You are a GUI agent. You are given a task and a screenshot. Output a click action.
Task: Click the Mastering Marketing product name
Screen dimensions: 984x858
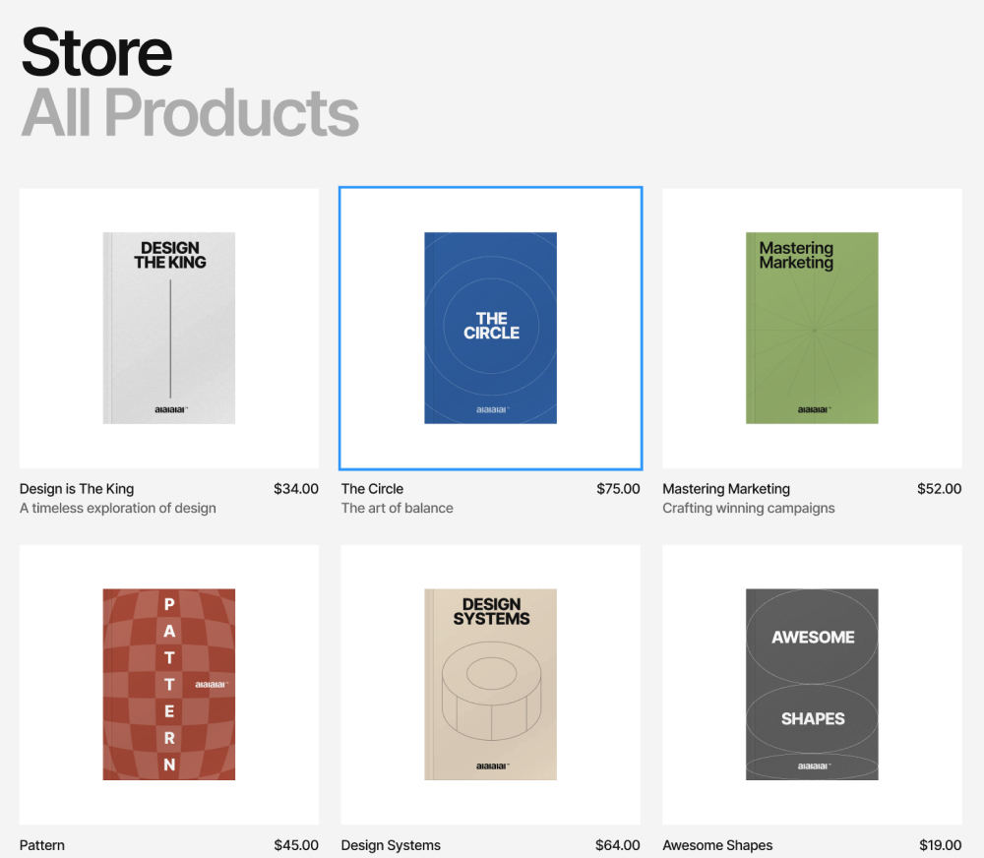[x=726, y=488]
